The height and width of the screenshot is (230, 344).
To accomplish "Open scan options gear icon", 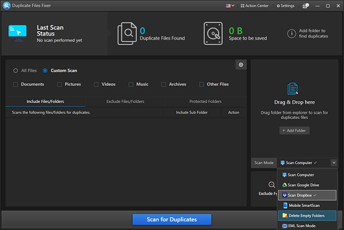I will (241, 65).
